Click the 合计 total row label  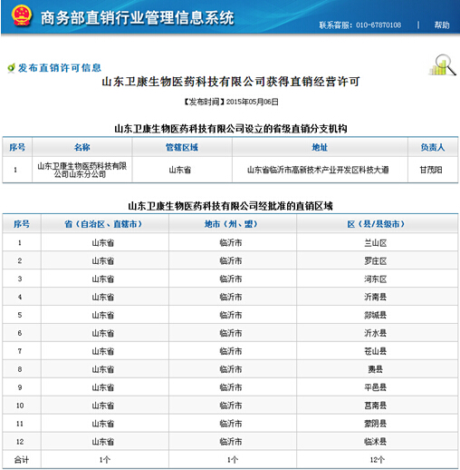(22, 460)
